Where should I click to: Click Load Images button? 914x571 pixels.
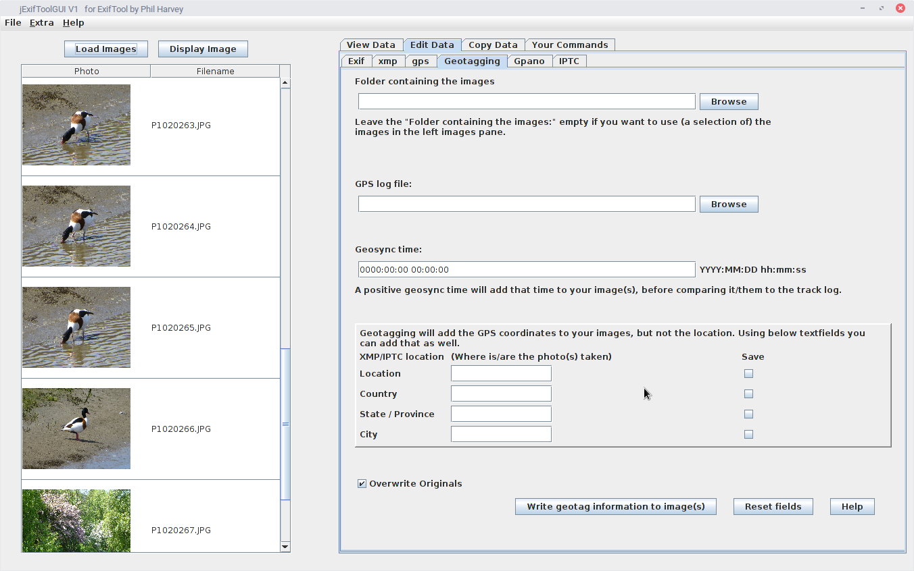click(106, 49)
